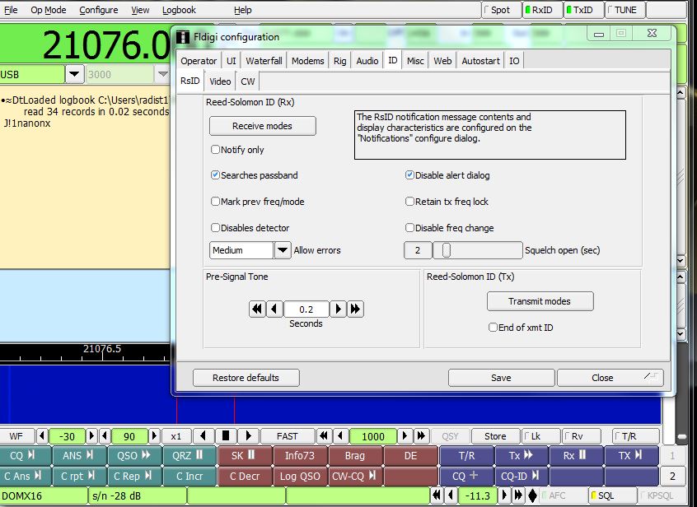Enable the Notify only checkbox
The image size is (697, 507).
click(216, 150)
